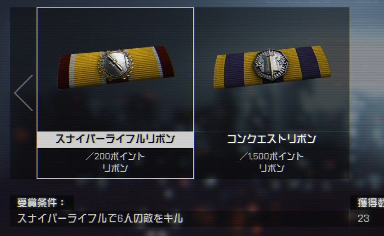
Task: Click the 受賞条件: heading
Action: [41, 203]
